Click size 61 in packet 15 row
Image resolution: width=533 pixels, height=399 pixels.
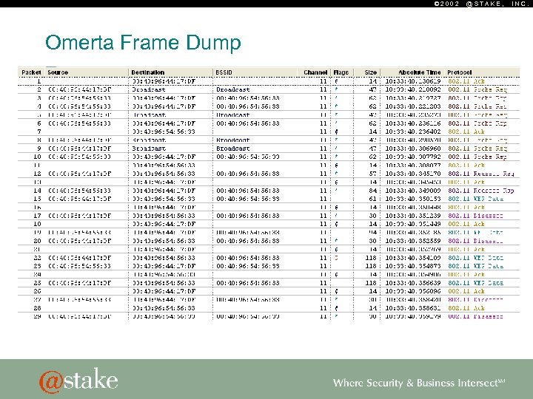point(373,199)
